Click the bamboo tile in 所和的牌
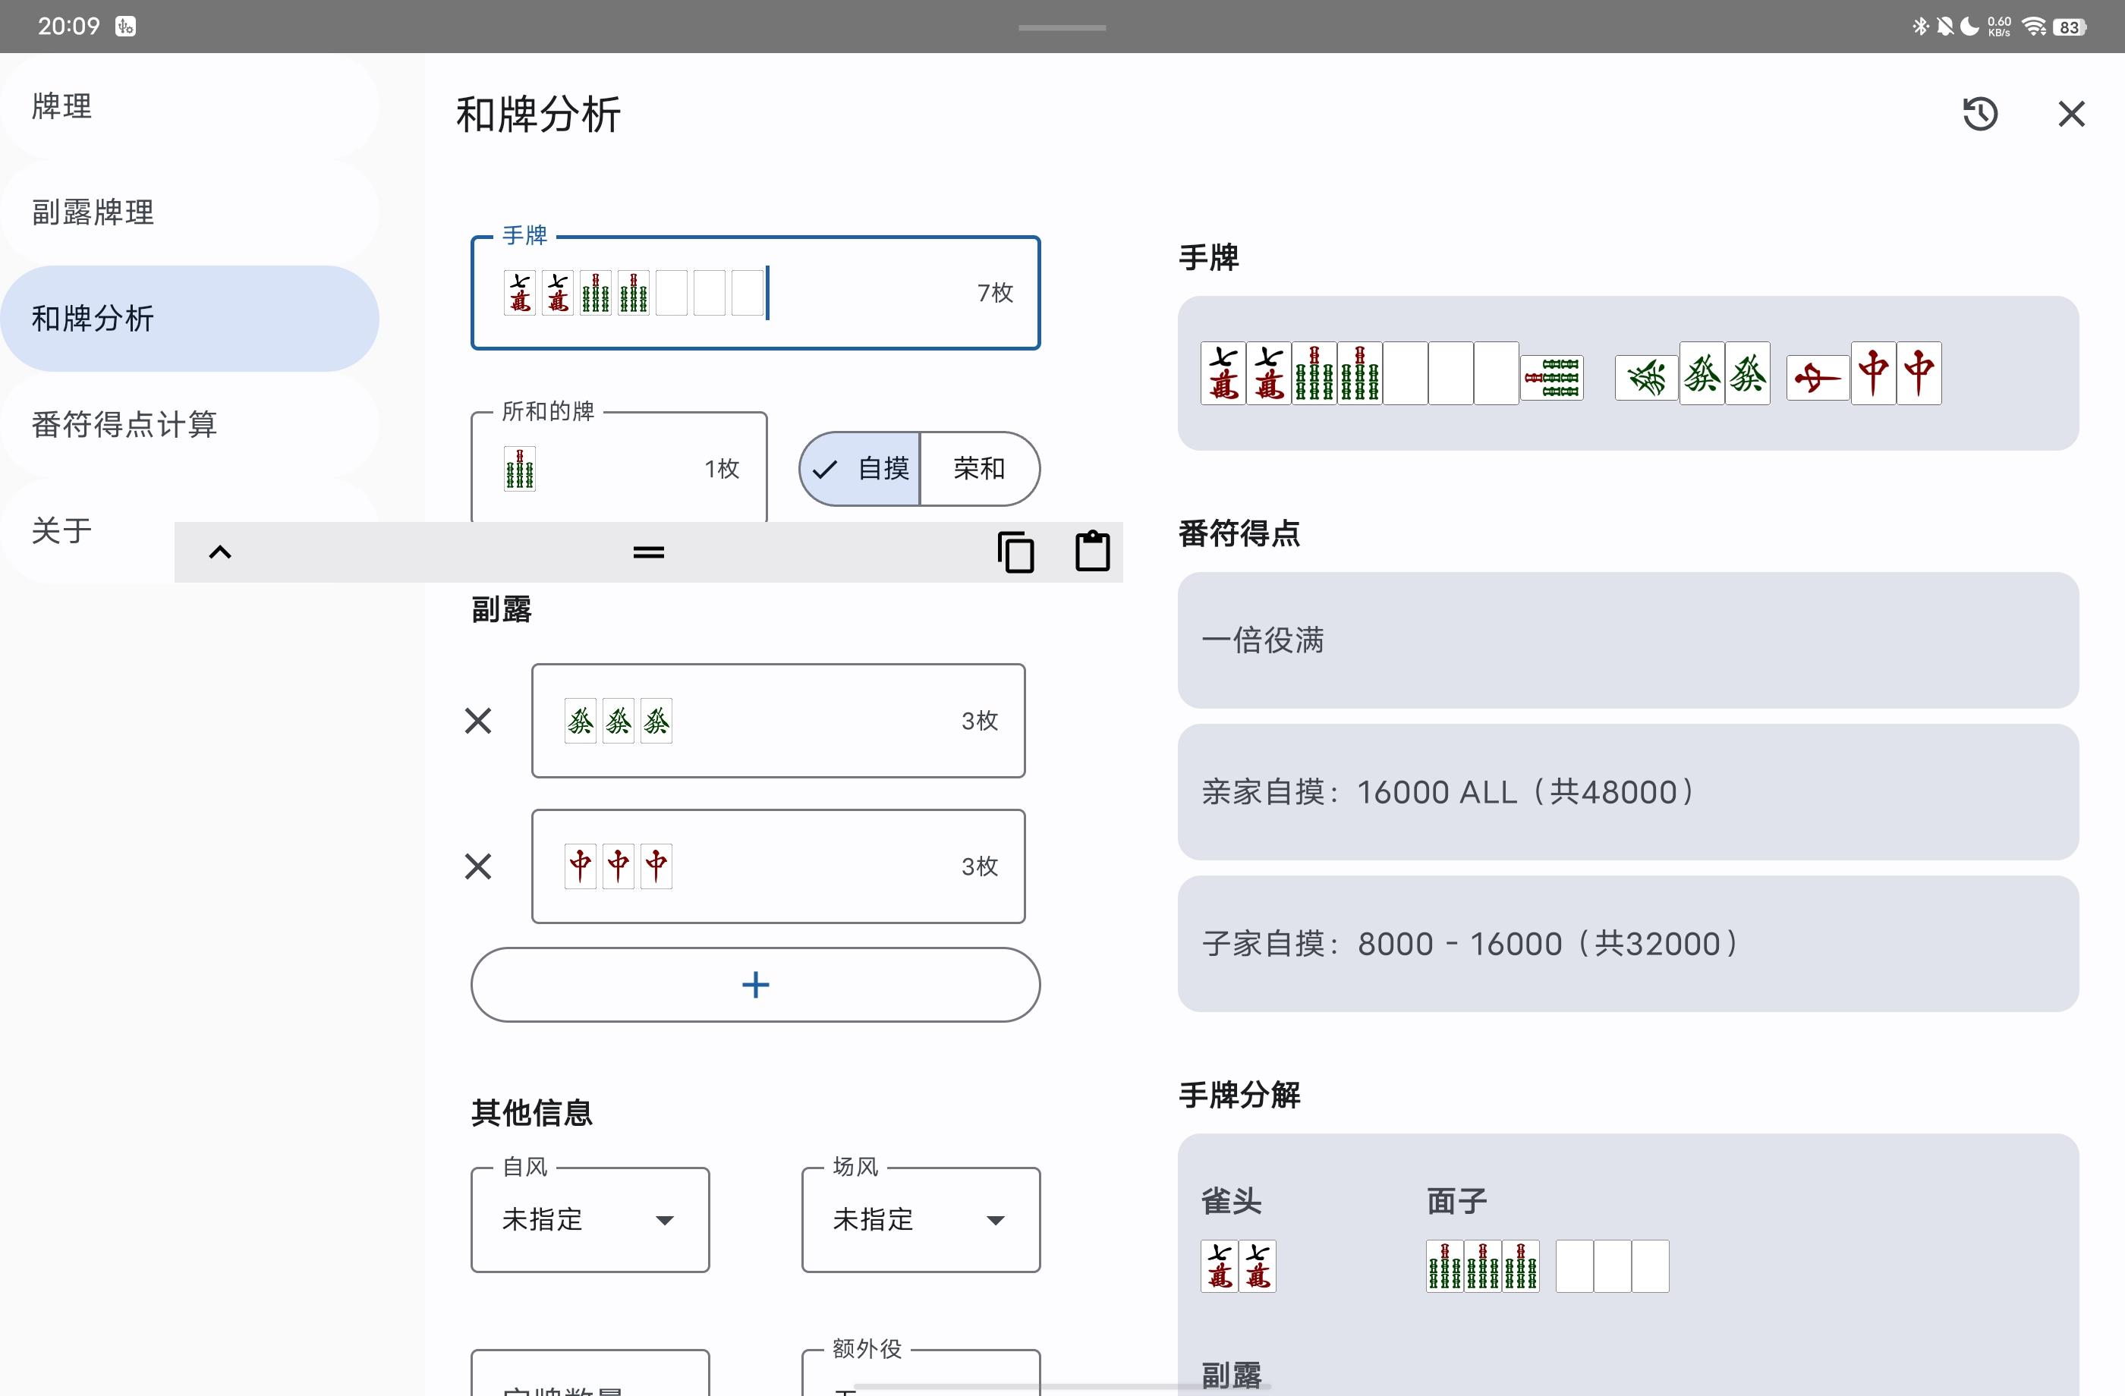Image resolution: width=2125 pixels, height=1396 pixels. [x=520, y=469]
